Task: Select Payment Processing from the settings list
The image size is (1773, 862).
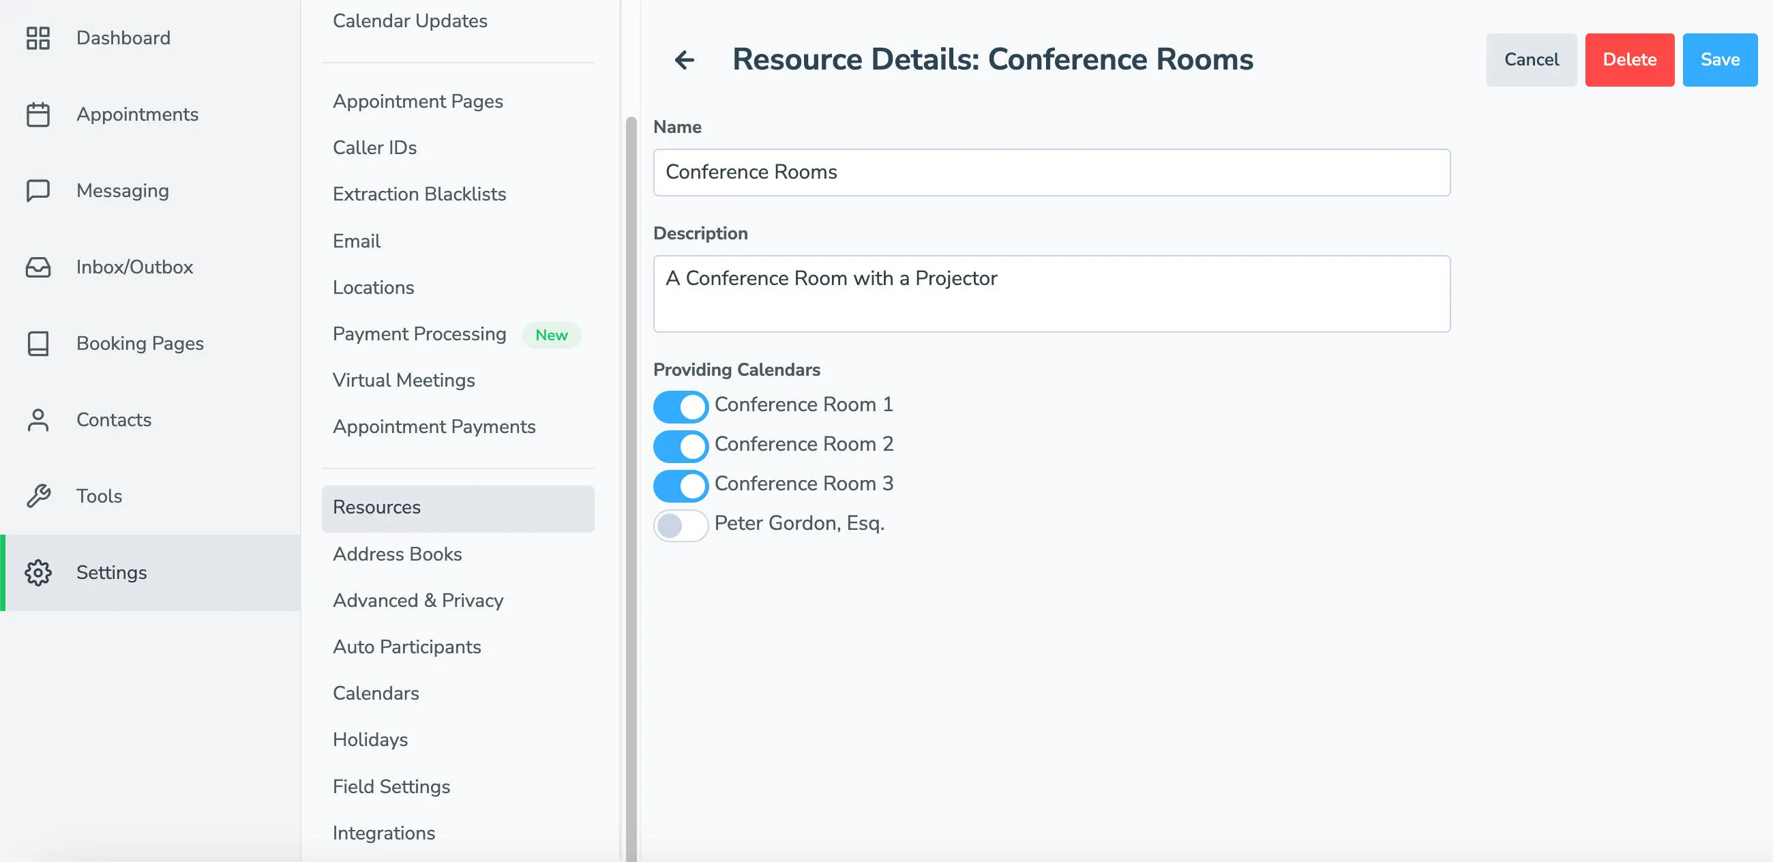Action: coord(419,334)
